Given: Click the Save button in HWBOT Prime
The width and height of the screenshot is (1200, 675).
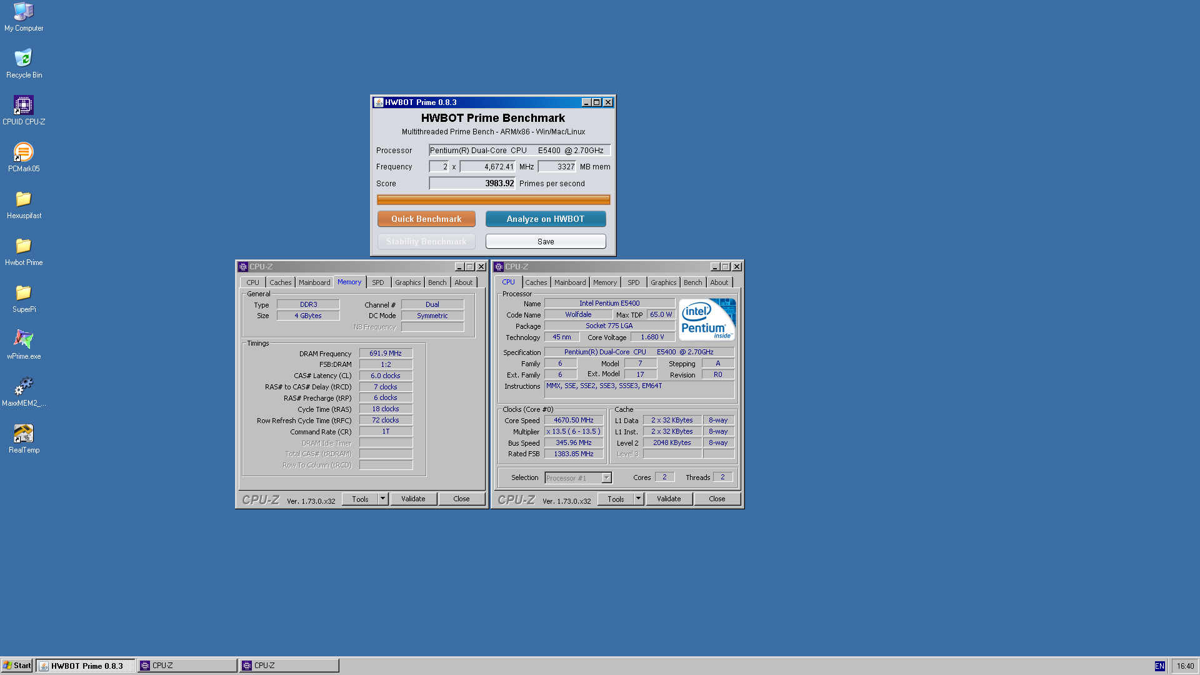Looking at the screenshot, I should click(x=546, y=241).
